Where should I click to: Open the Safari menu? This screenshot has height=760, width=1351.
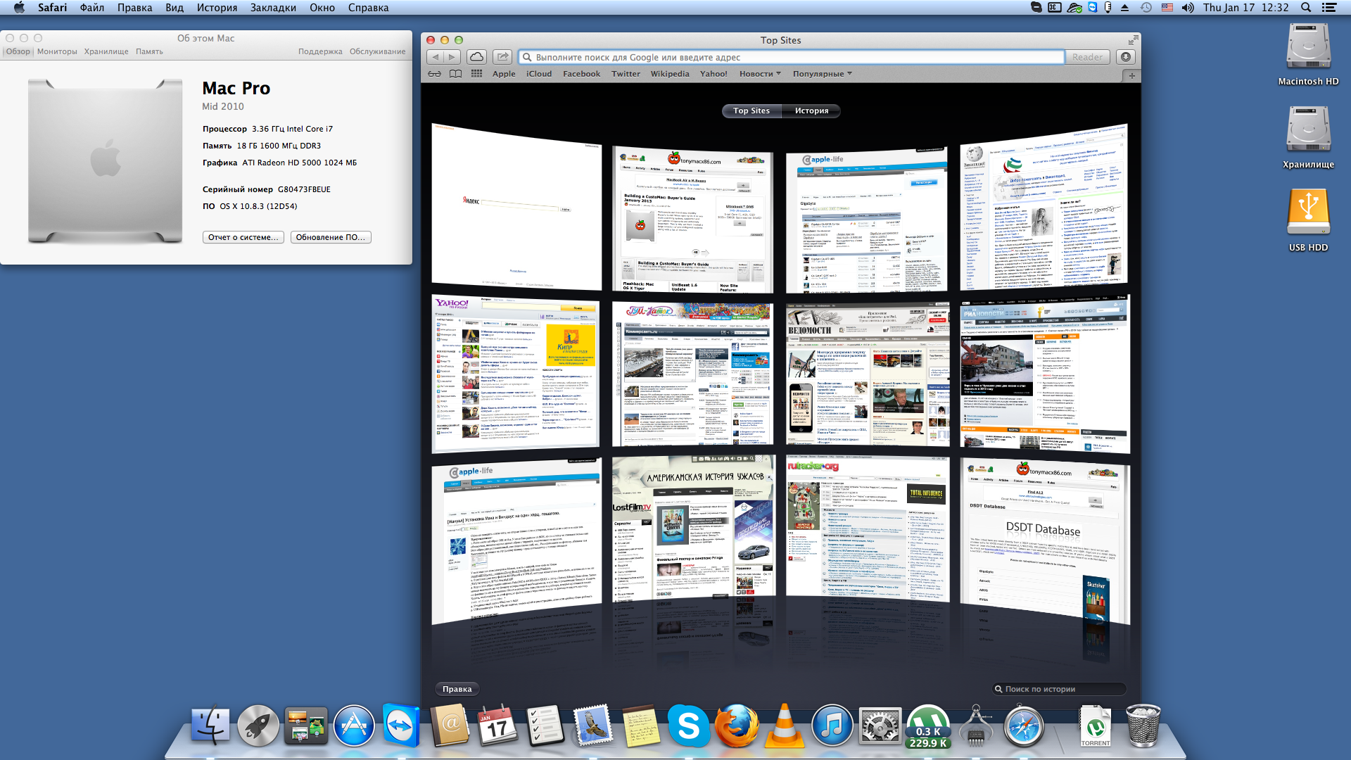(x=52, y=8)
